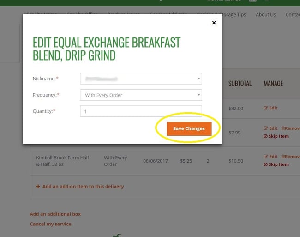Screen dimensions: 300x237
Task: Click the $5.25 price cell
Action: pos(186,161)
